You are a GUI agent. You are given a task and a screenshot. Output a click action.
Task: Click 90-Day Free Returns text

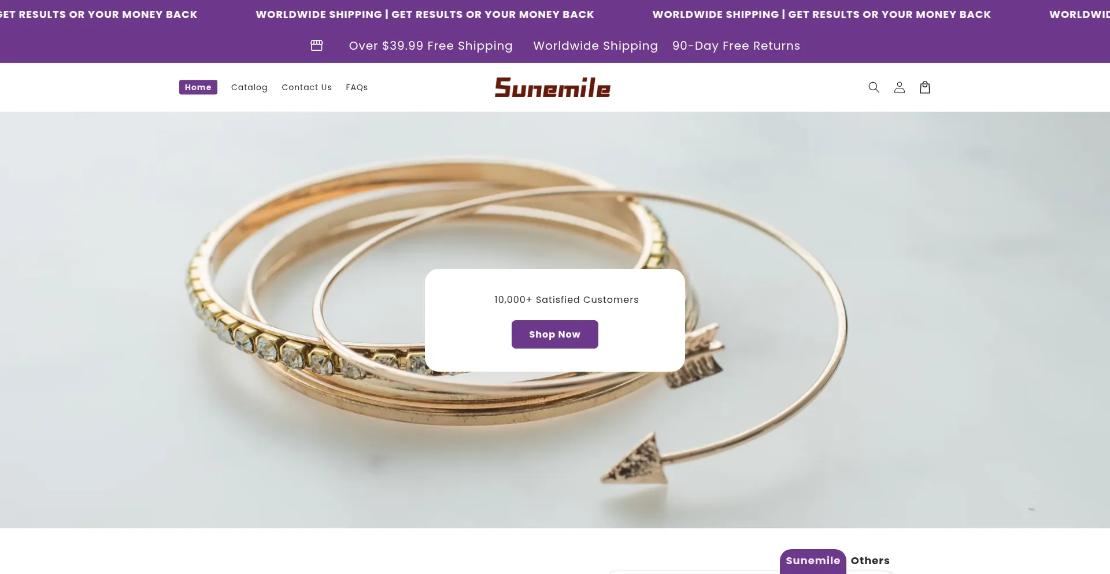[x=736, y=46]
